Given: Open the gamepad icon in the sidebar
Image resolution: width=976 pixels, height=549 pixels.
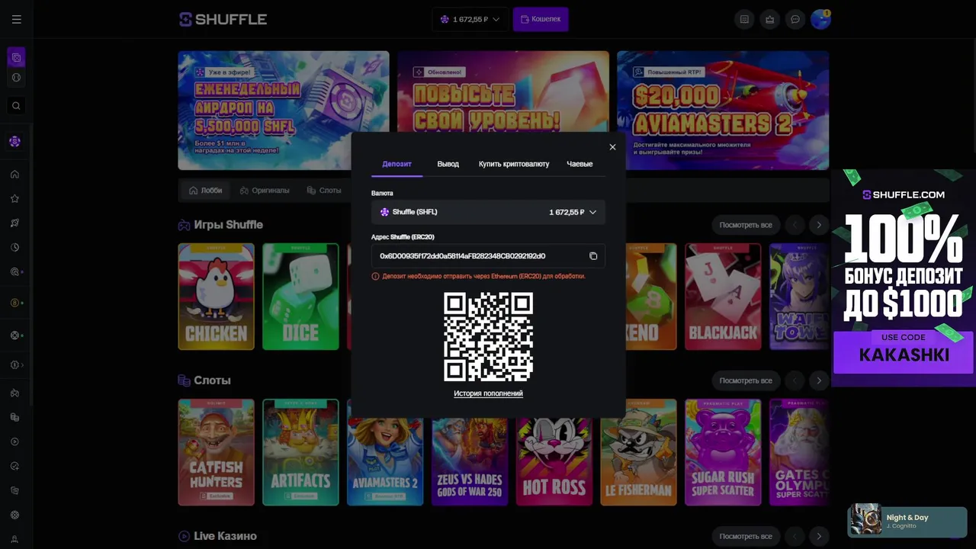Looking at the screenshot, I should click(14, 393).
